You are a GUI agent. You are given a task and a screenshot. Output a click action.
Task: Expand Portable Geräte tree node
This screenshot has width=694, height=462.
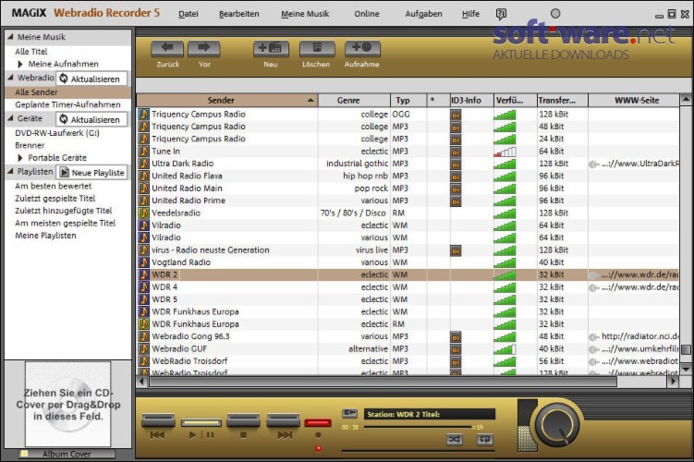pyautogui.click(x=20, y=158)
